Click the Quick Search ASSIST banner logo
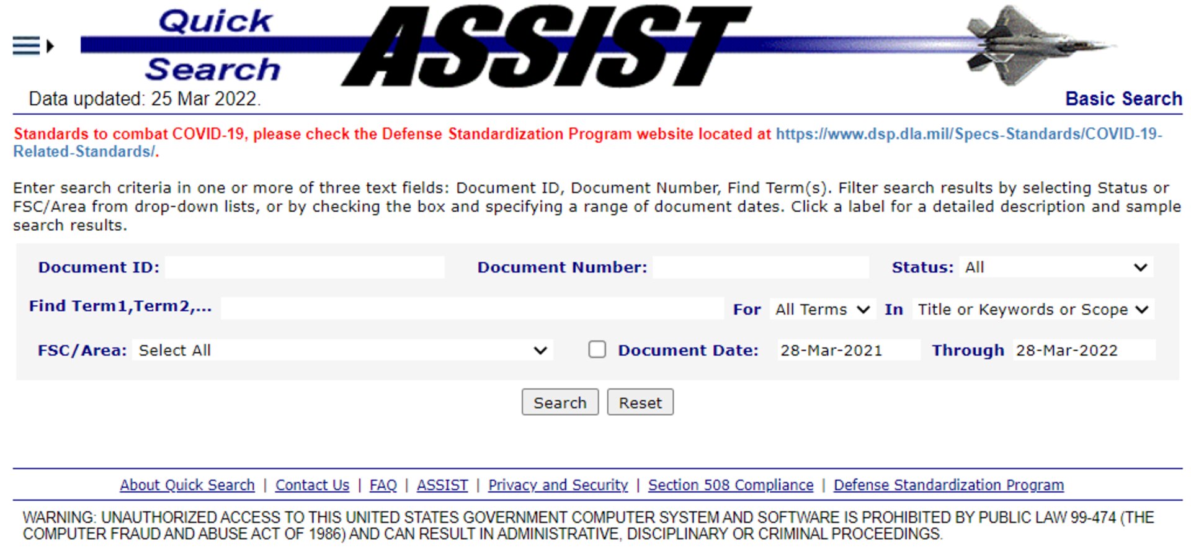Image resolution: width=1191 pixels, height=551 pixels. tap(599, 46)
